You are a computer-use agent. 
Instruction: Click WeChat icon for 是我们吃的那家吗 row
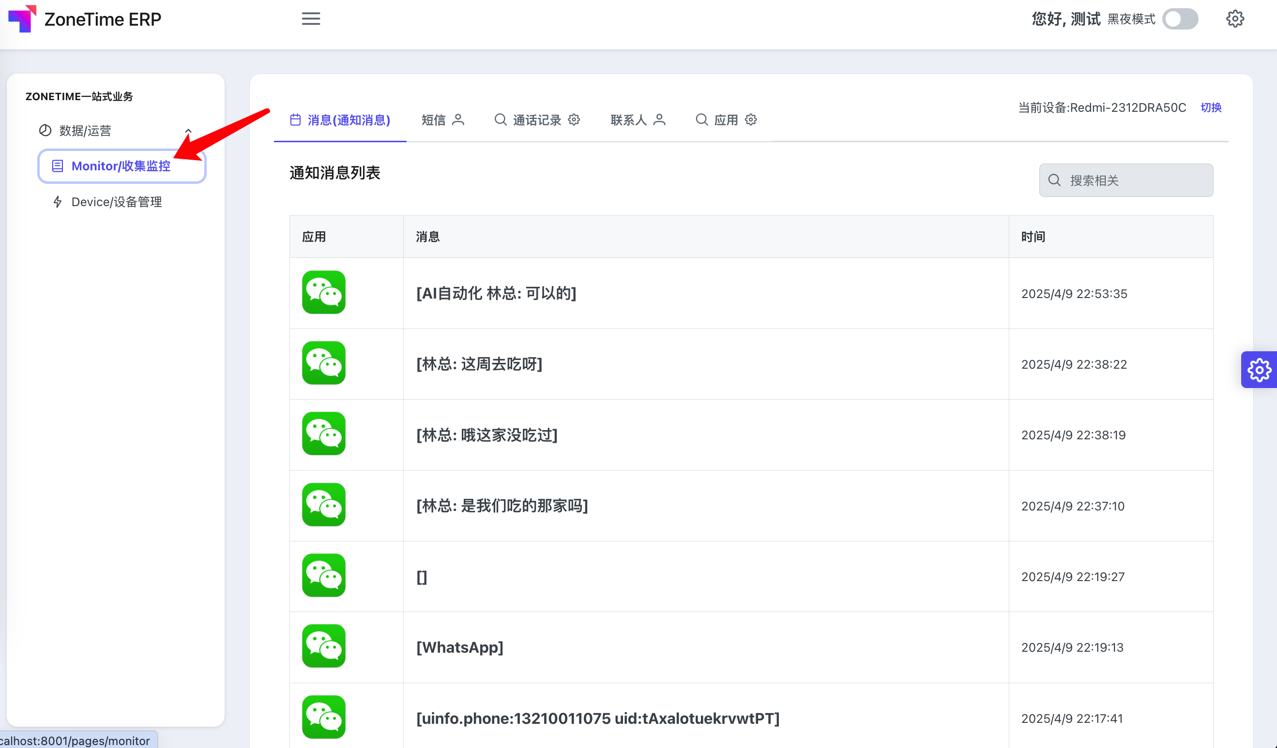click(x=324, y=505)
